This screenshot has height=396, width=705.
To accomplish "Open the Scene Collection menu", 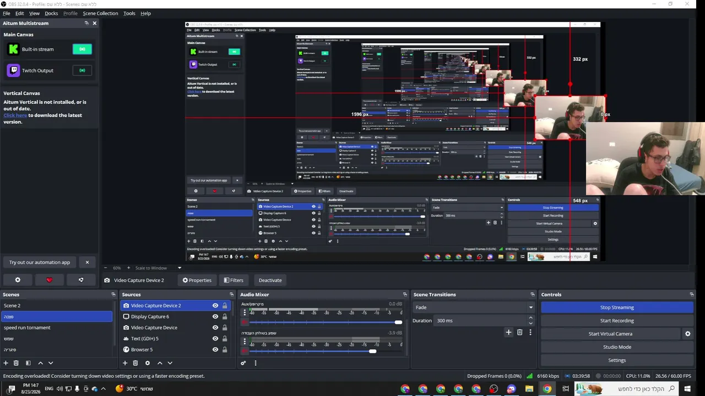I will pos(100,13).
